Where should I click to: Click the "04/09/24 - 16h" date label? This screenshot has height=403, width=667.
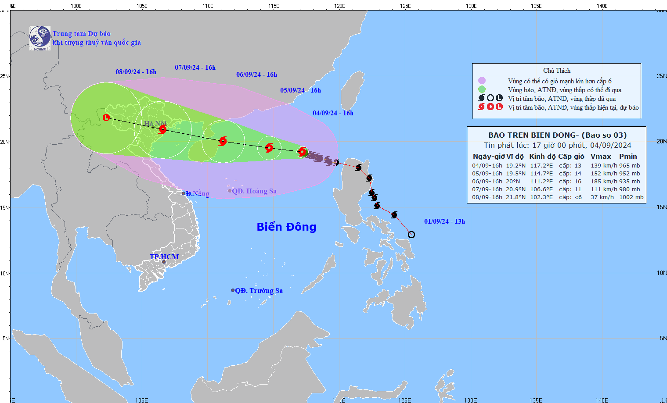[x=333, y=113]
